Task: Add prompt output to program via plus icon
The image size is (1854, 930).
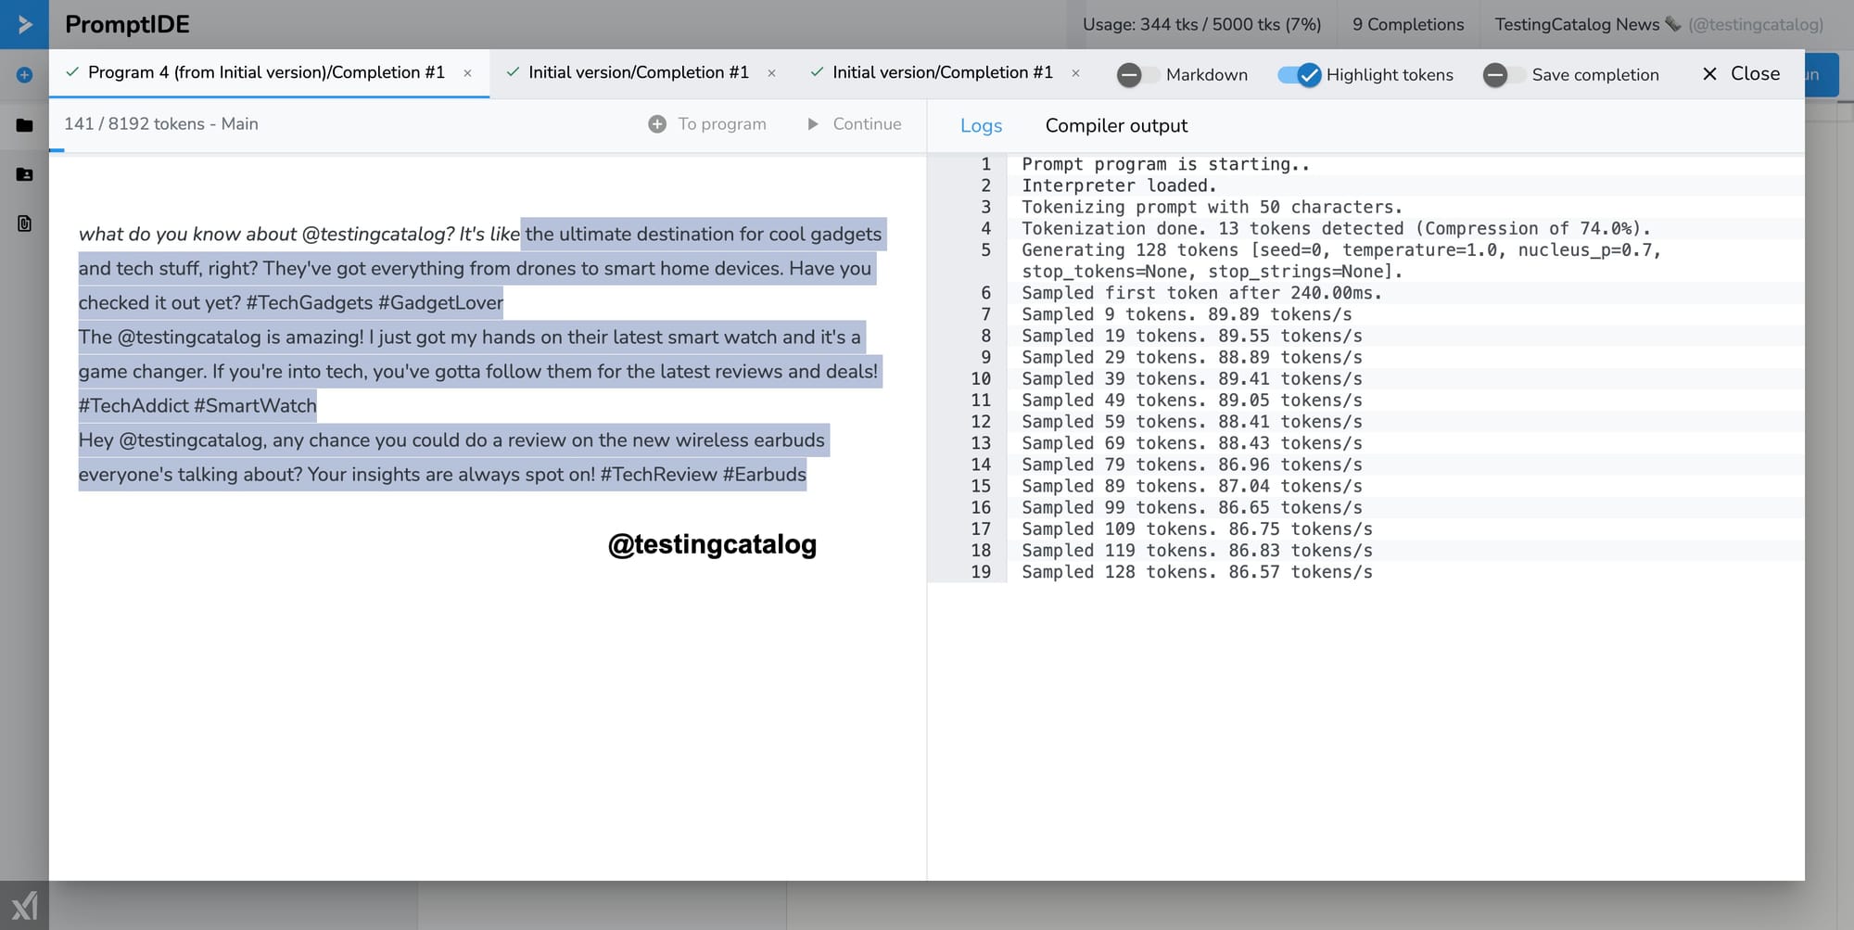Action: tap(657, 123)
